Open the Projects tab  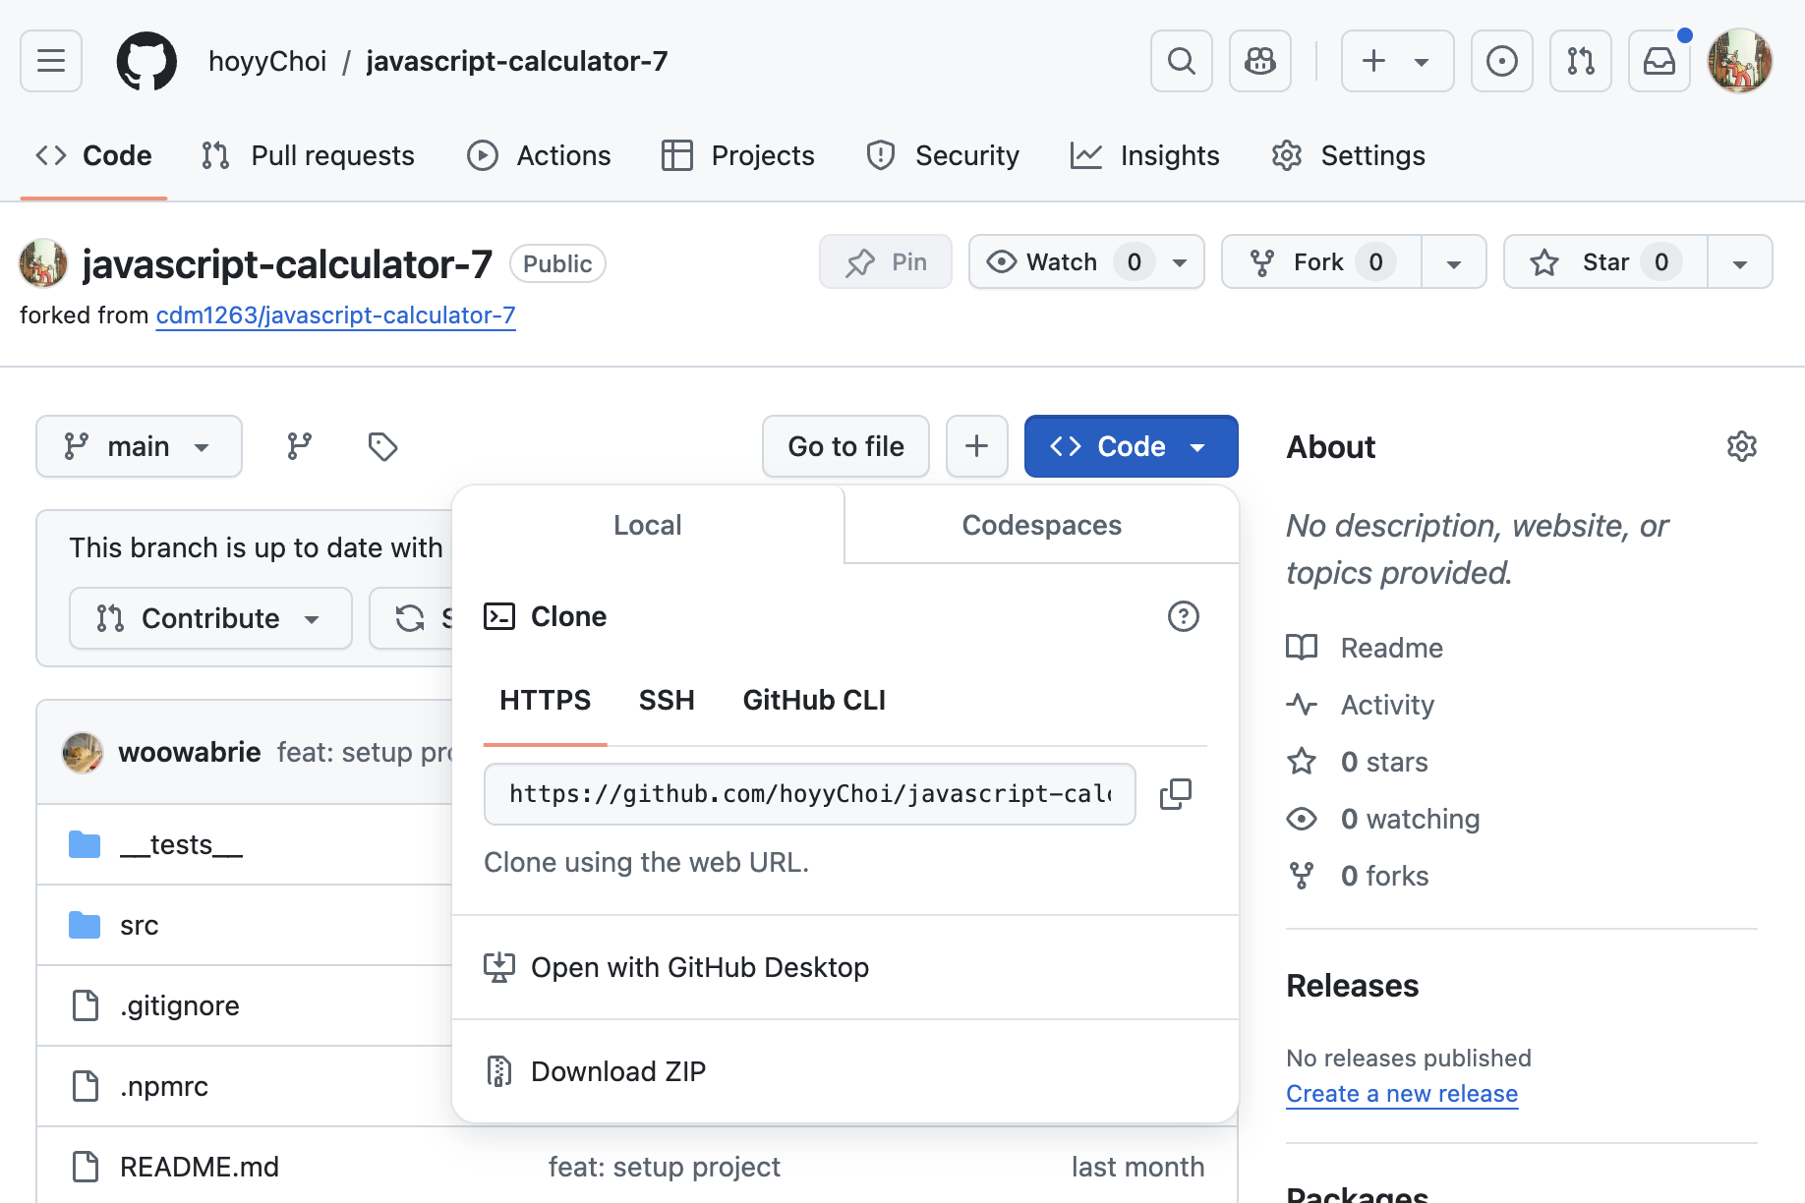pyautogui.click(x=738, y=155)
